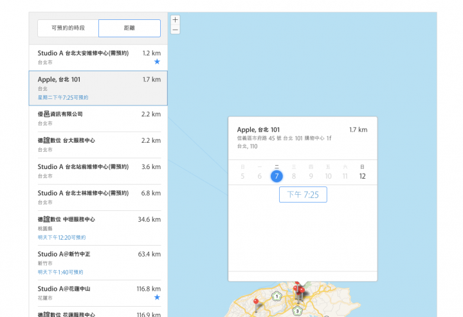Zoom out of the map with minus button
This screenshot has height=317, width=463.
click(x=176, y=30)
